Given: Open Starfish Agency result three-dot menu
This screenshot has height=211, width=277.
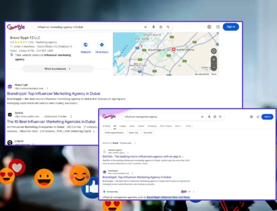Looking at the screenshot, I should tap(128, 153).
